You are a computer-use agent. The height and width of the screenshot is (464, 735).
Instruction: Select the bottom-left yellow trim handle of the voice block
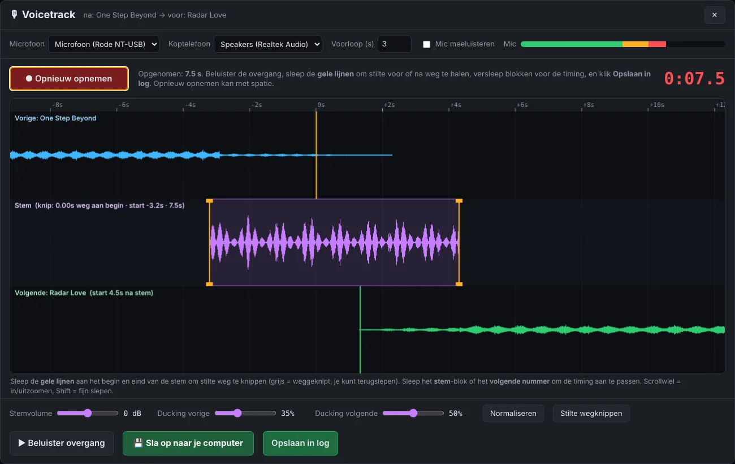(x=209, y=283)
